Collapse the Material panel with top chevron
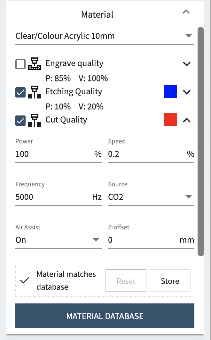This screenshot has height=340, width=211. tap(186, 12)
